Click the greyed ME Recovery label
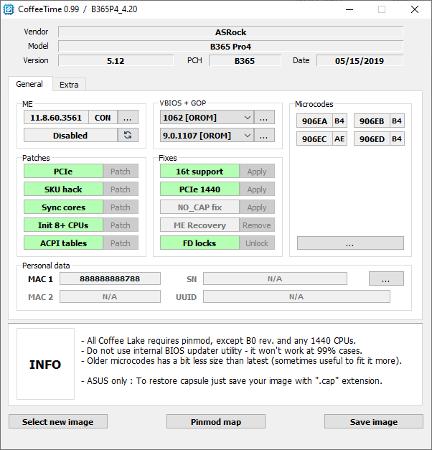 point(199,225)
